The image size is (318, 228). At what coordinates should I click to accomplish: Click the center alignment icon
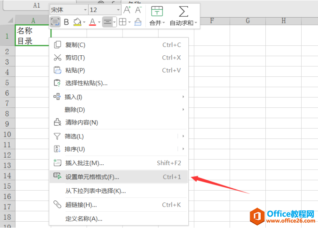tap(108, 22)
